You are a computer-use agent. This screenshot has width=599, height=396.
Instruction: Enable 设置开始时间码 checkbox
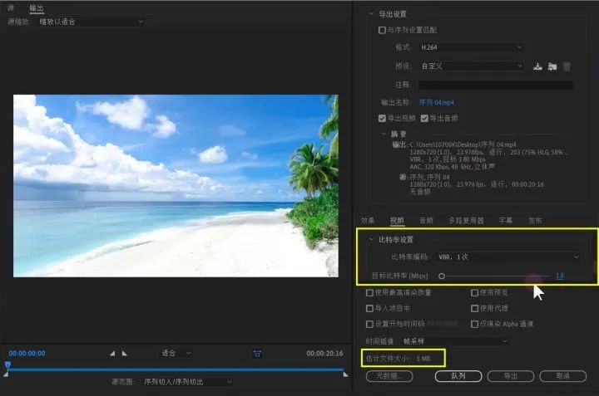pos(369,324)
